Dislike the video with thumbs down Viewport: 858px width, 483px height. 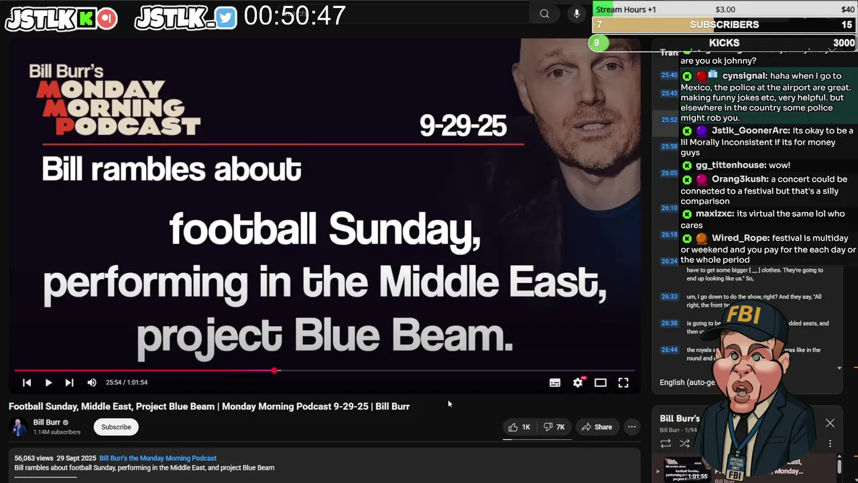pos(554,427)
